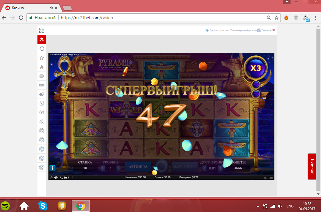Open the game help question mark
The height and width of the screenshot is (212, 321).
click(x=72, y=178)
